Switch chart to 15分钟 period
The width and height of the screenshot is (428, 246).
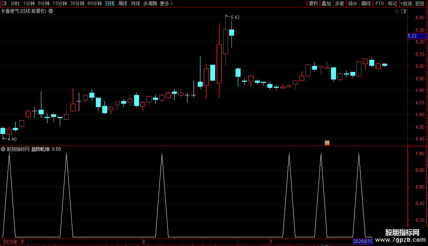click(60, 3)
